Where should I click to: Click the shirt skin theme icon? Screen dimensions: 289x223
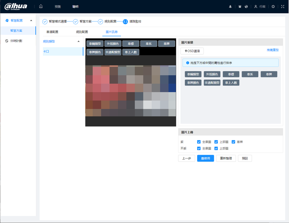tap(240, 7)
